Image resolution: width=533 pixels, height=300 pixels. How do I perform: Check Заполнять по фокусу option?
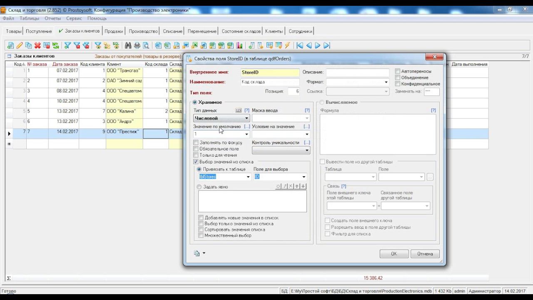(196, 142)
